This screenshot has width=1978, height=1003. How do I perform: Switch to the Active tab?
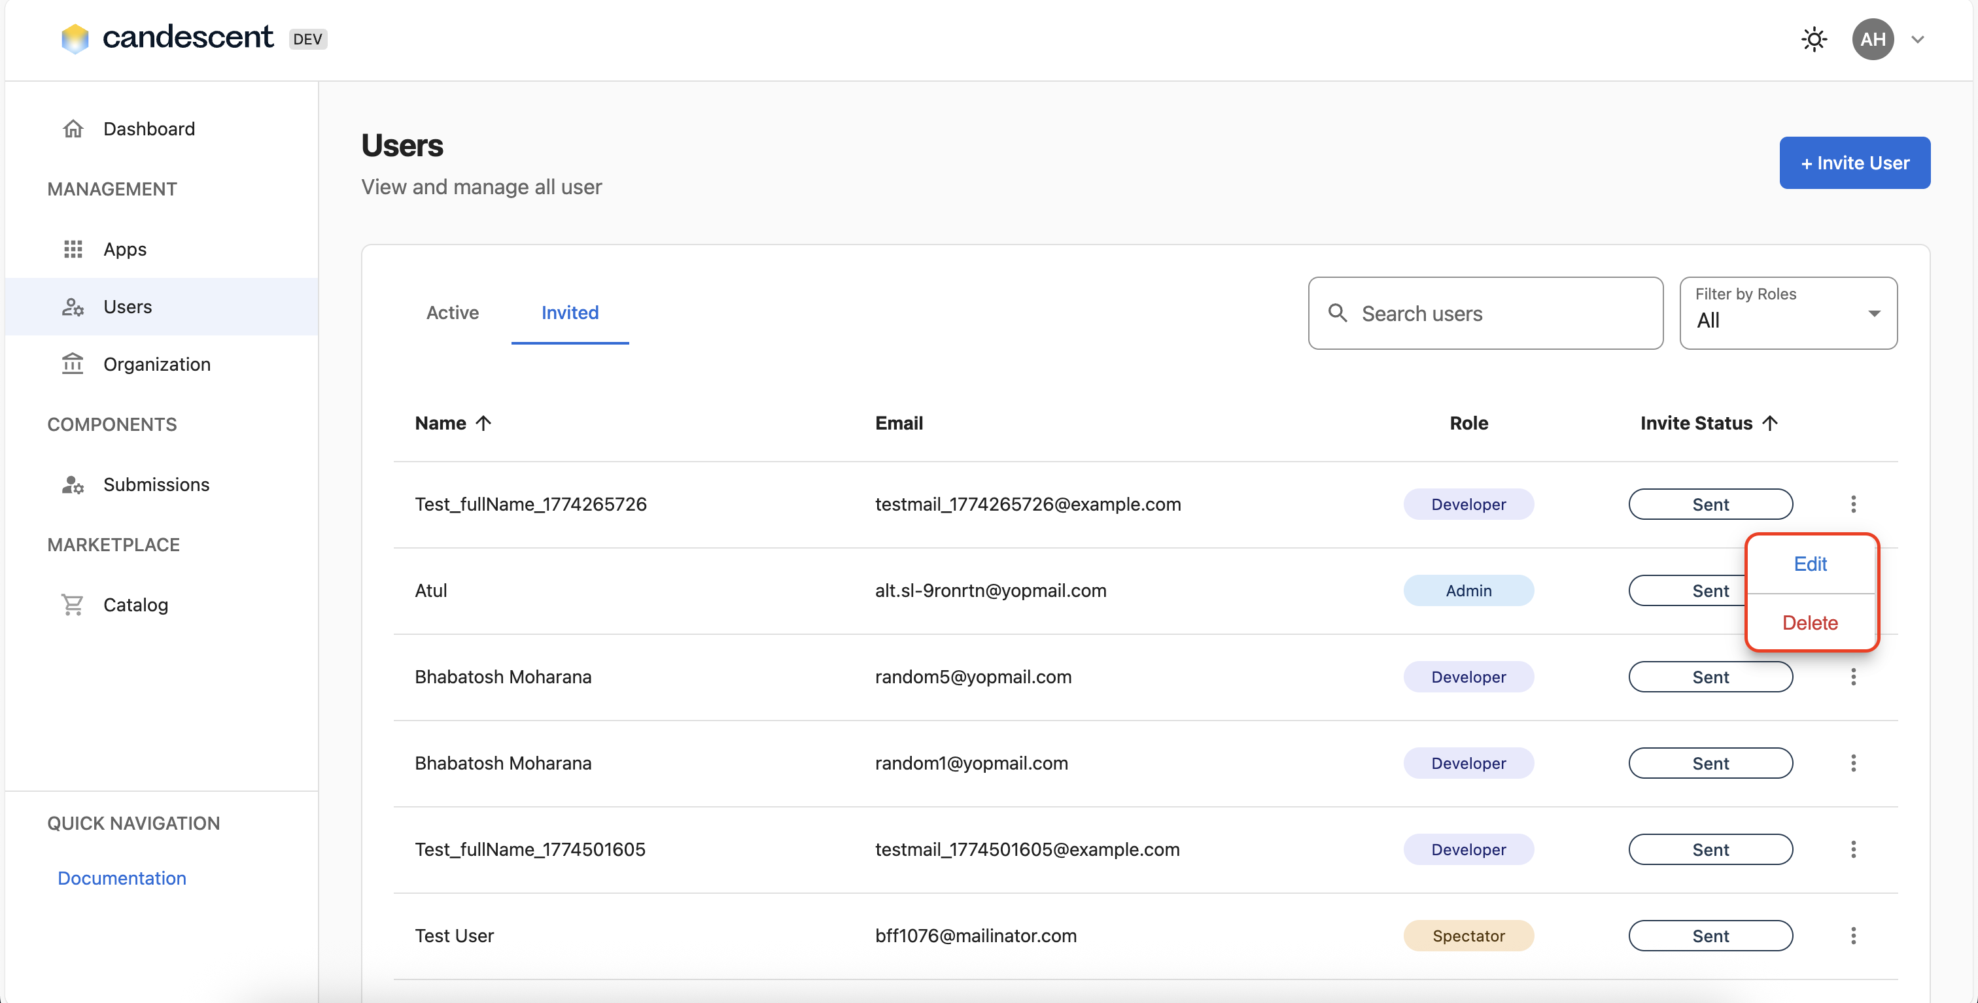tap(452, 313)
